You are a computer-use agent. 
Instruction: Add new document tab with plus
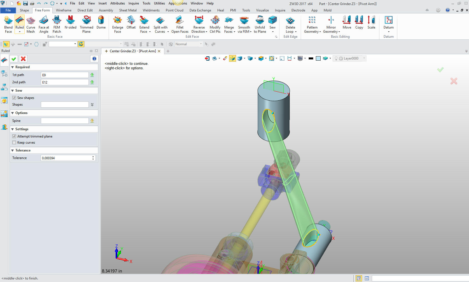coord(168,51)
